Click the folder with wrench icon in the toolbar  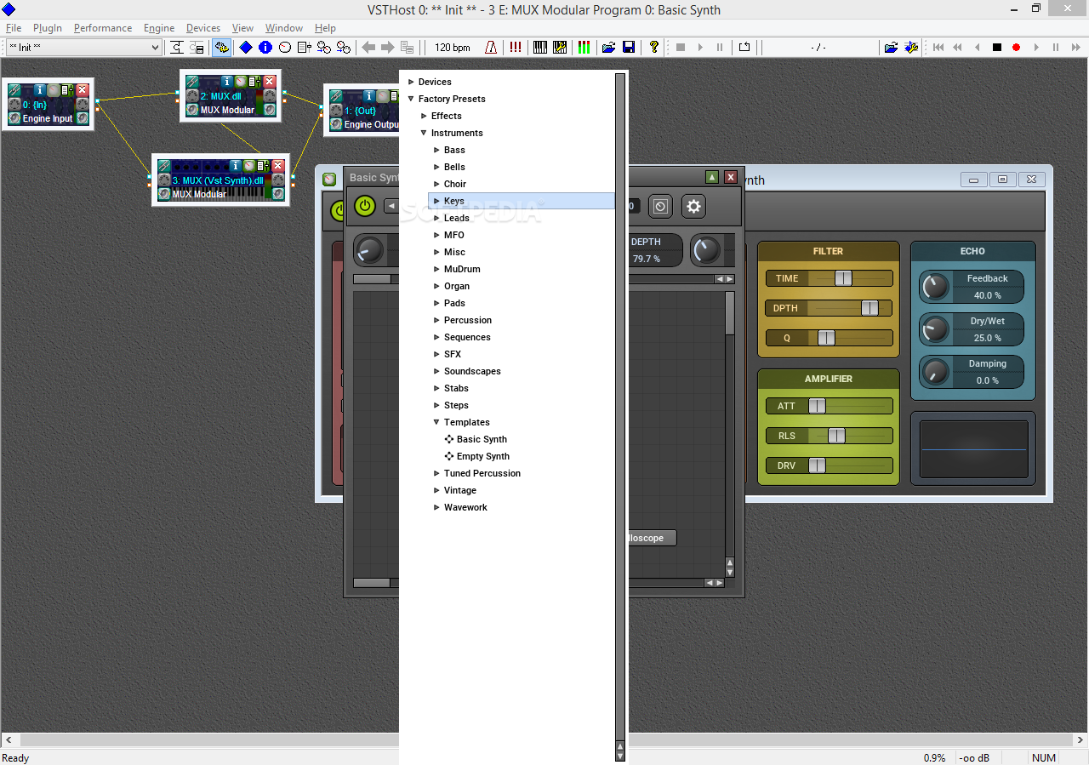[x=911, y=48]
